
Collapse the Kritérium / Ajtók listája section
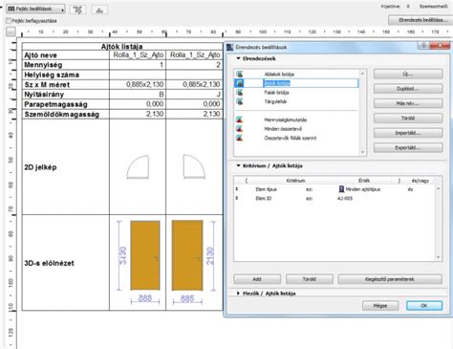coord(238,165)
